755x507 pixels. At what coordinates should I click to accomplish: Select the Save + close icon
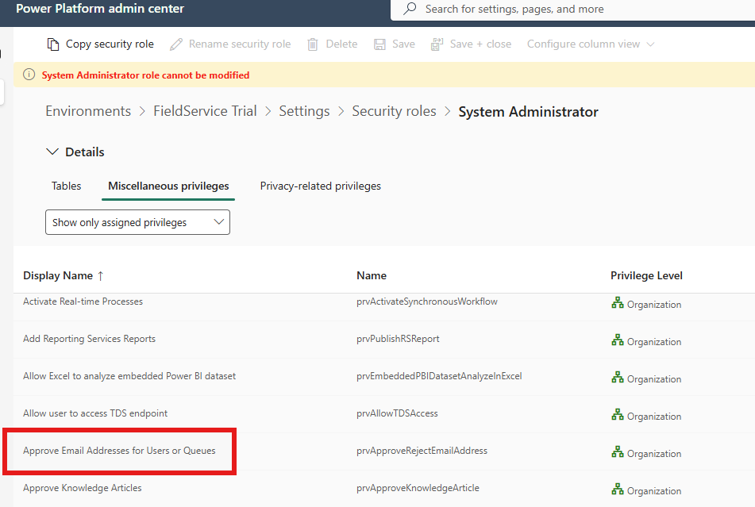(435, 44)
